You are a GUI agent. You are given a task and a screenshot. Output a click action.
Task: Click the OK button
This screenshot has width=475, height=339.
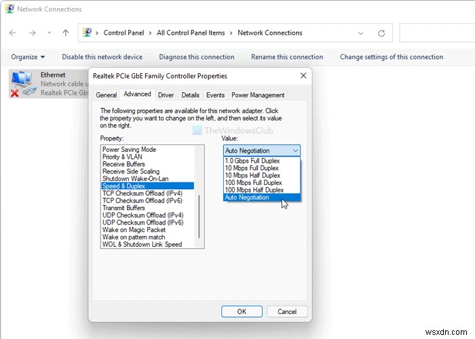coord(242,311)
